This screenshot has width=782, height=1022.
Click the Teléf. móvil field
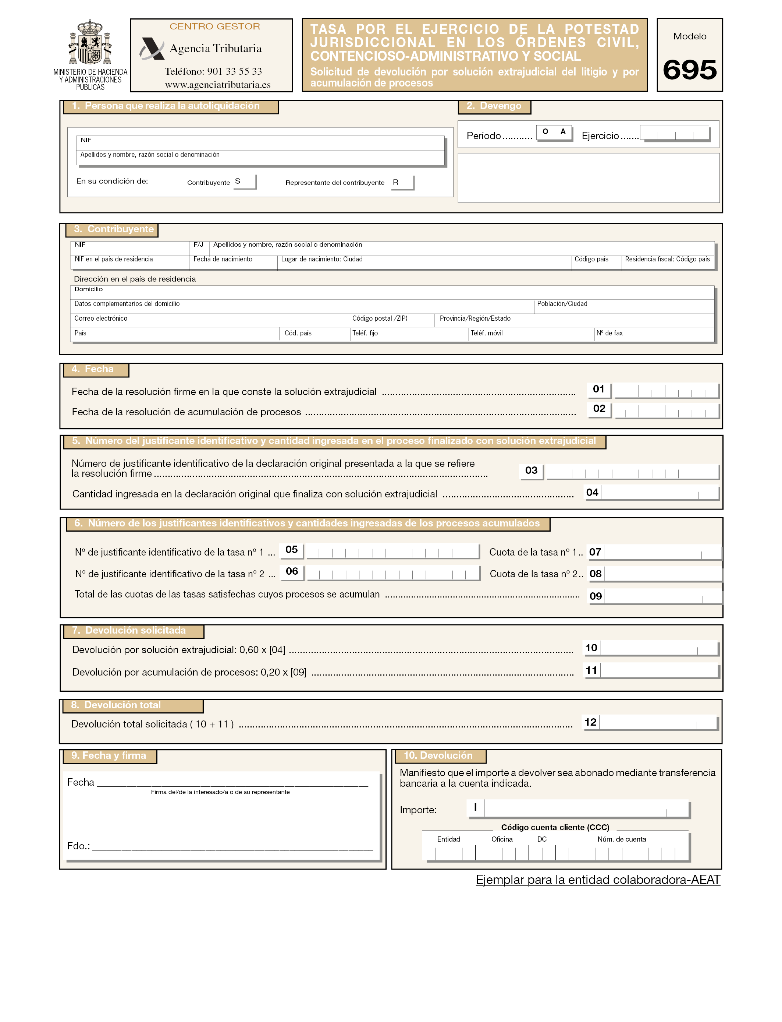tap(531, 335)
